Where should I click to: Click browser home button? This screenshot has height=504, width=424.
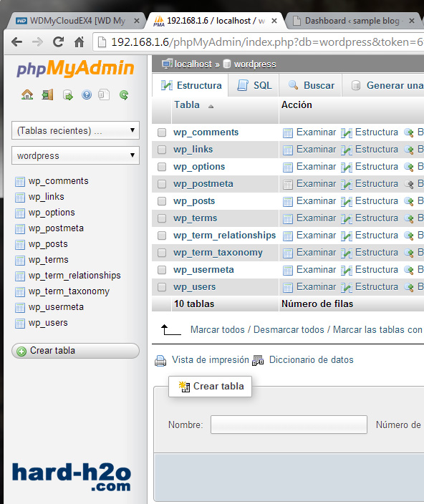(79, 42)
